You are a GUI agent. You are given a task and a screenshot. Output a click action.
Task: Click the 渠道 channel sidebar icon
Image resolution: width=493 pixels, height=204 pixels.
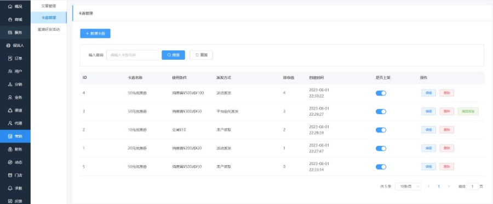(x=10, y=111)
